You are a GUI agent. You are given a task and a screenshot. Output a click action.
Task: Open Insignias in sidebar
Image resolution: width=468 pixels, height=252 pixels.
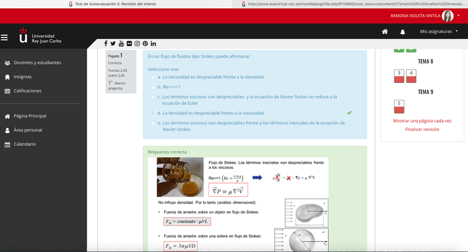23,77
